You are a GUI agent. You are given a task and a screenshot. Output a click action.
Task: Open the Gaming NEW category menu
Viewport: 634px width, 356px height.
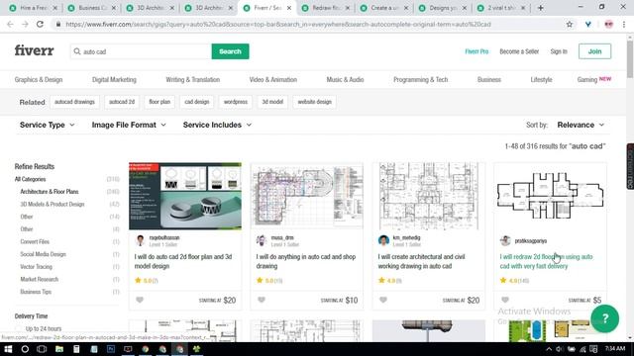(x=594, y=79)
